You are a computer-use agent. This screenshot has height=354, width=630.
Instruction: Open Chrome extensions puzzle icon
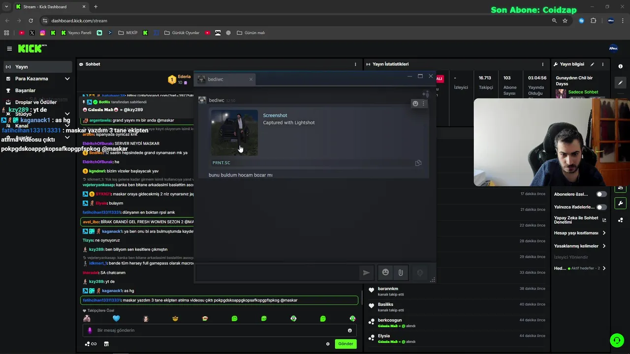[x=593, y=21]
